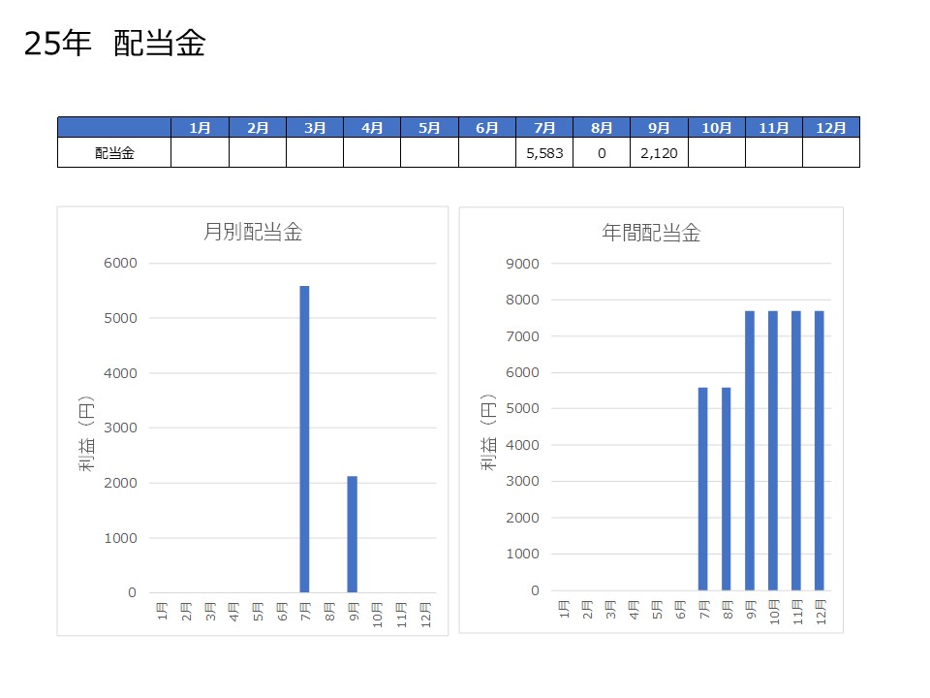Click the 12月 bar in the 年間配当金 chart
Viewport: 930px width, 698px height.
click(820, 450)
